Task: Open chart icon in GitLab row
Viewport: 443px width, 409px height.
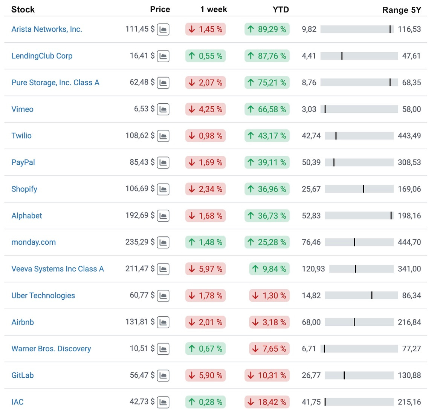Action: (163, 375)
